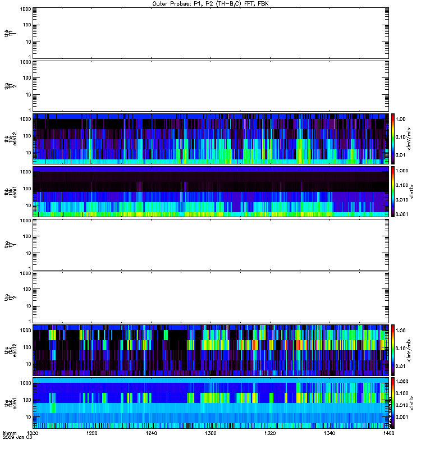Click the '0.001' color scale value beside thb scm1
421x449 pixels.
[x=402, y=214]
